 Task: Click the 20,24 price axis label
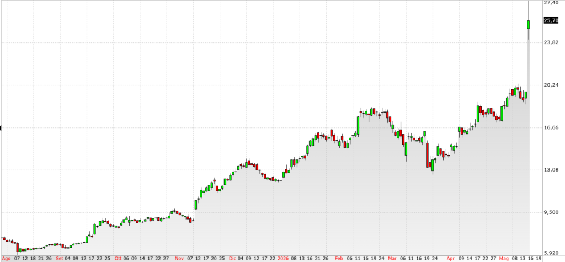[551, 85]
